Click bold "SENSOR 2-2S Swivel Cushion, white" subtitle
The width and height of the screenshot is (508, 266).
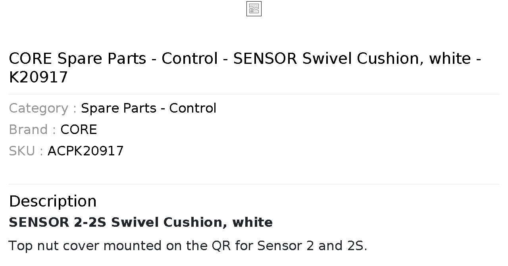[x=141, y=222]
